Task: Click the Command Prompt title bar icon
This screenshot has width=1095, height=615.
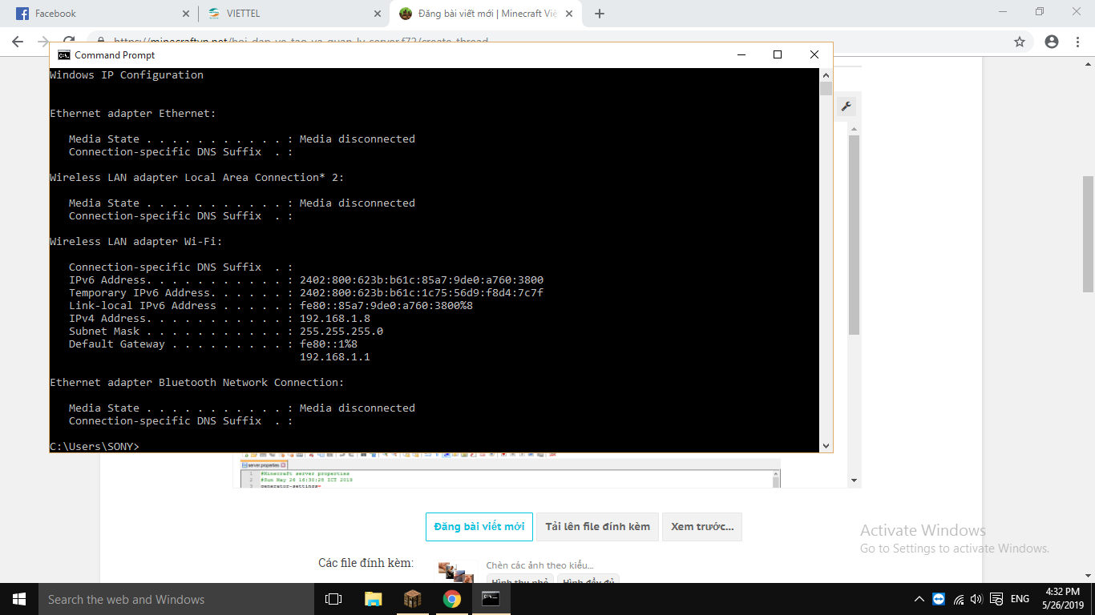Action: pyautogui.click(x=63, y=55)
